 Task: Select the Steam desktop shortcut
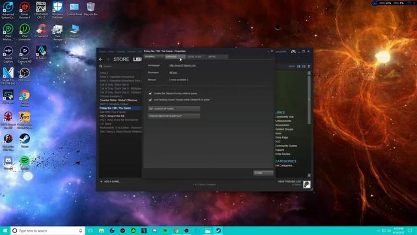pyautogui.click(x=25, y=141)
